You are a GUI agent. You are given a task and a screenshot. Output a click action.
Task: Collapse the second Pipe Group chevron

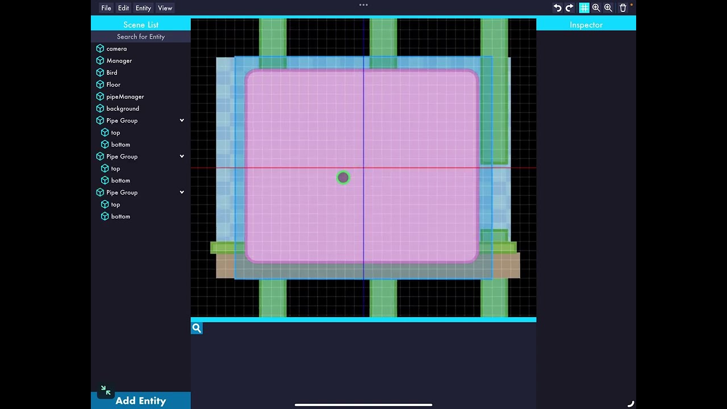coord(182,156)
